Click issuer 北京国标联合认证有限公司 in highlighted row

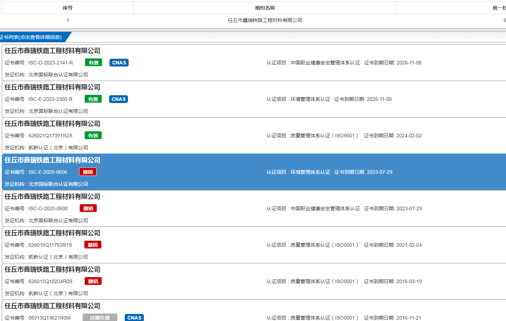click(58, 184)
